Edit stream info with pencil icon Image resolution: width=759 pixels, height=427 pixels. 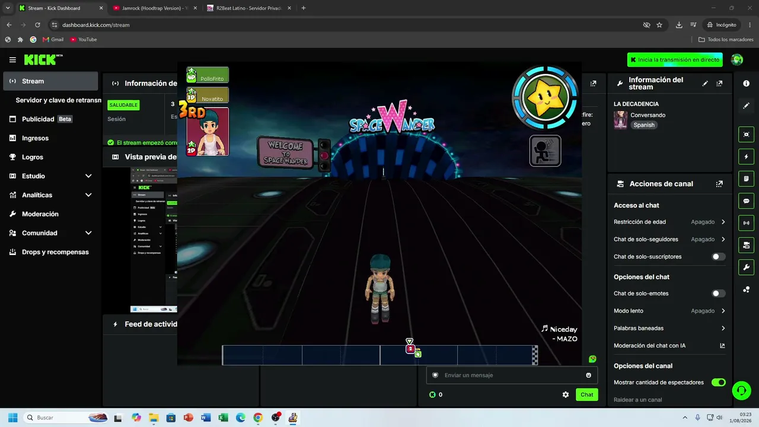705,84
